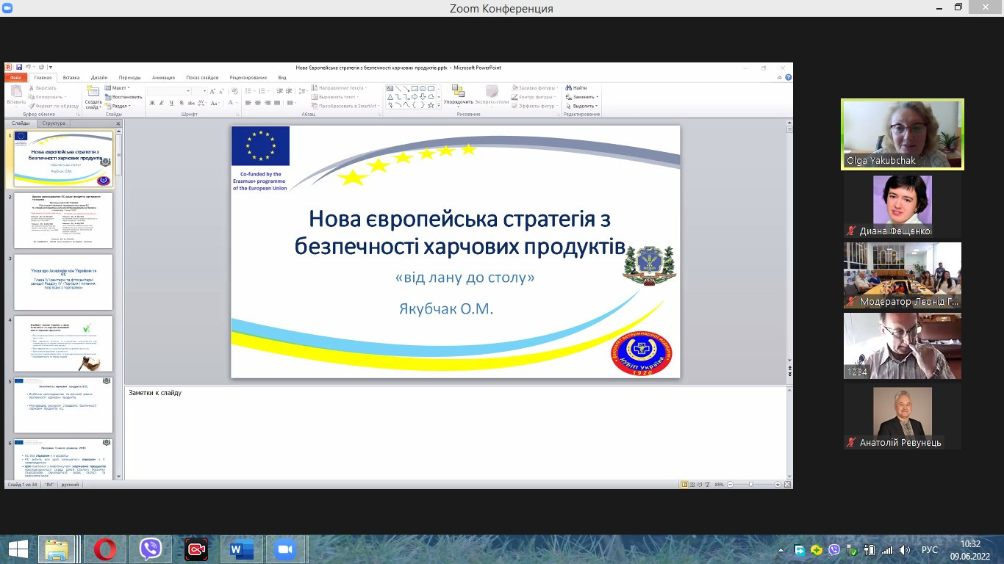This screenshot has width=1004, height=564.
Task: Toggle Bold (Ж) formatting
Action: (152, 104)
